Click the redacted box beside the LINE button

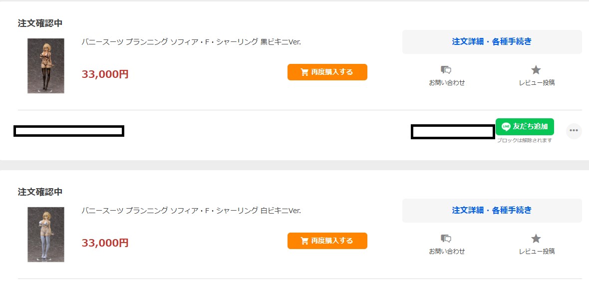[453, 132]
